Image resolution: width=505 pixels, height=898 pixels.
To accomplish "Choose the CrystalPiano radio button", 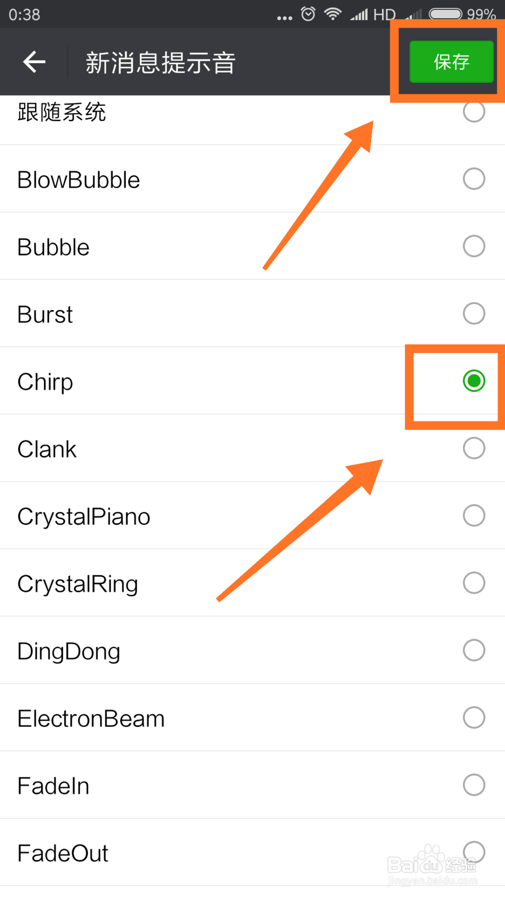I will (474, 515).
